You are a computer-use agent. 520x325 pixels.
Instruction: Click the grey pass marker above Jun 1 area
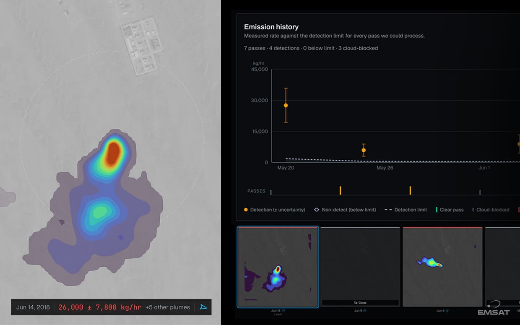tap(480, 192)
